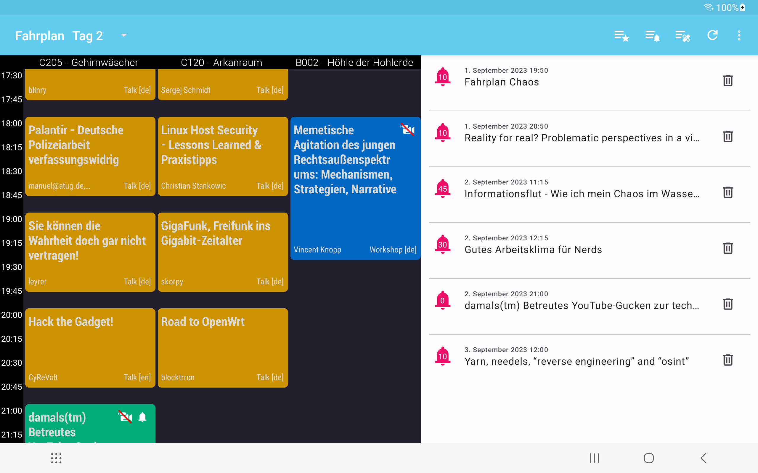Open the Sergej Schmidt talk card

click(223, 85)
